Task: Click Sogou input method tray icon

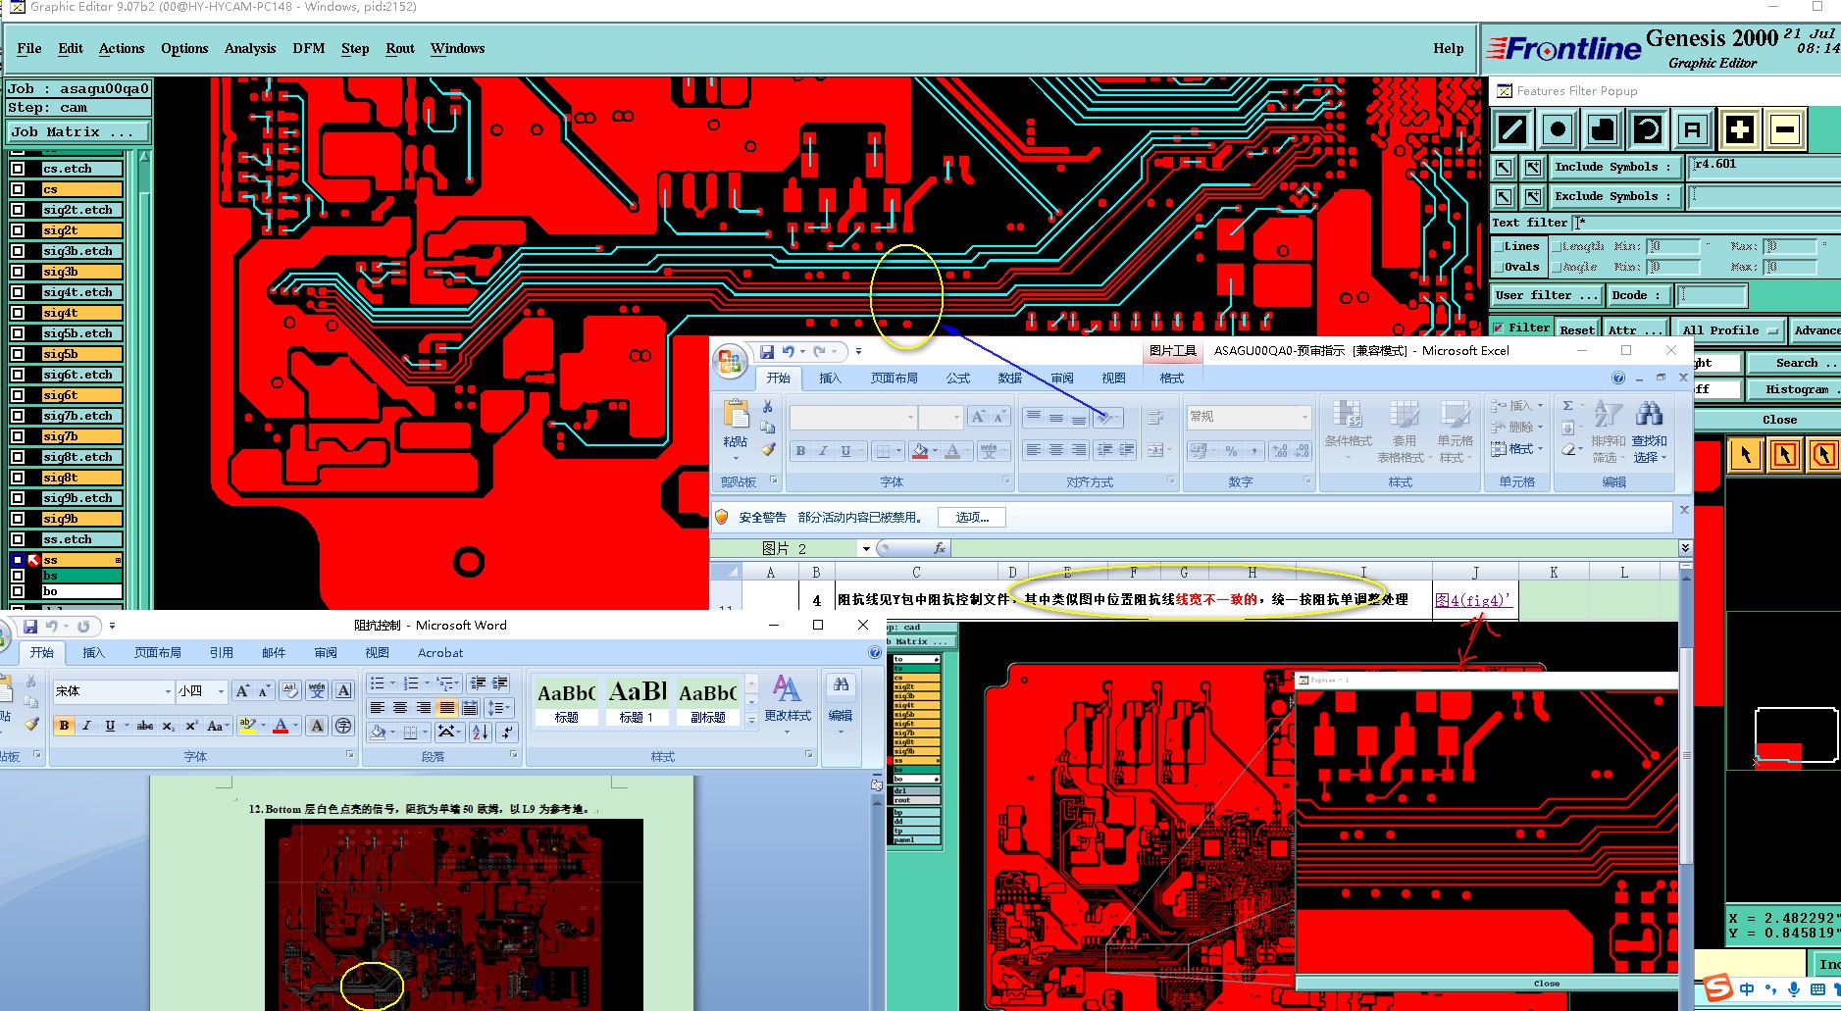Action: point(1717,988)
